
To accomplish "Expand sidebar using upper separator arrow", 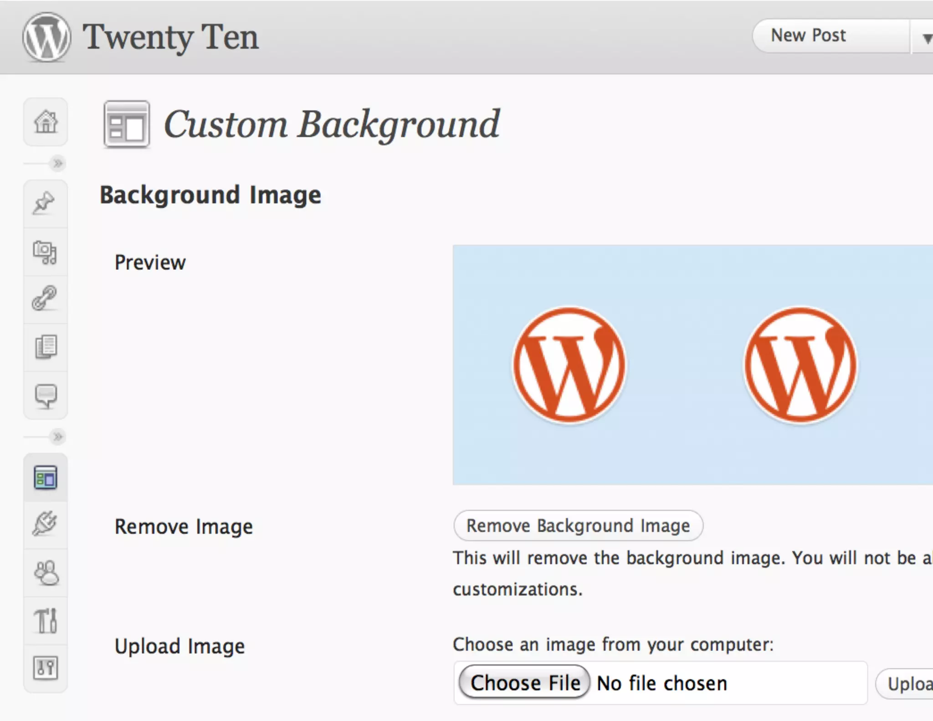I will pyautogui.click(x=58, y=163).
